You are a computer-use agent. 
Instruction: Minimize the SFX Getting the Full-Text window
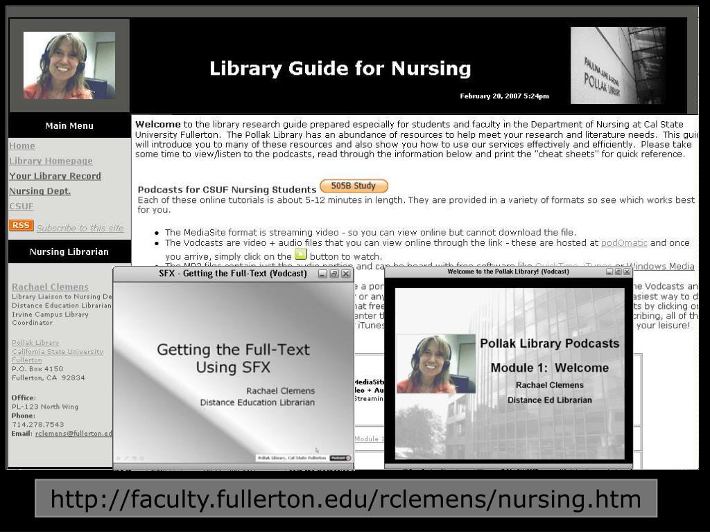(322, 274)
